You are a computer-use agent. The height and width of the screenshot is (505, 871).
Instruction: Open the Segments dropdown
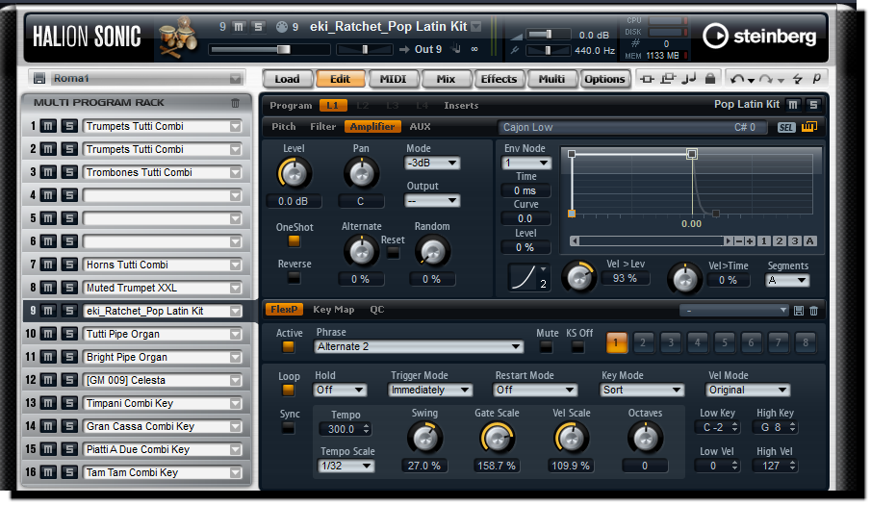[787, 280]
